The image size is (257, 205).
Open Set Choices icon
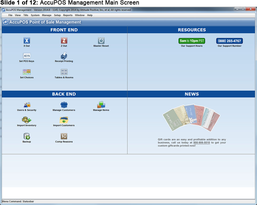tap(27, 72)
